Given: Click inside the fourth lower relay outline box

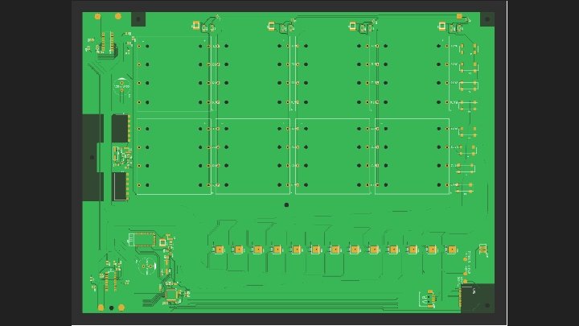Looking at the screenshot, I should [x=412, y=156].
